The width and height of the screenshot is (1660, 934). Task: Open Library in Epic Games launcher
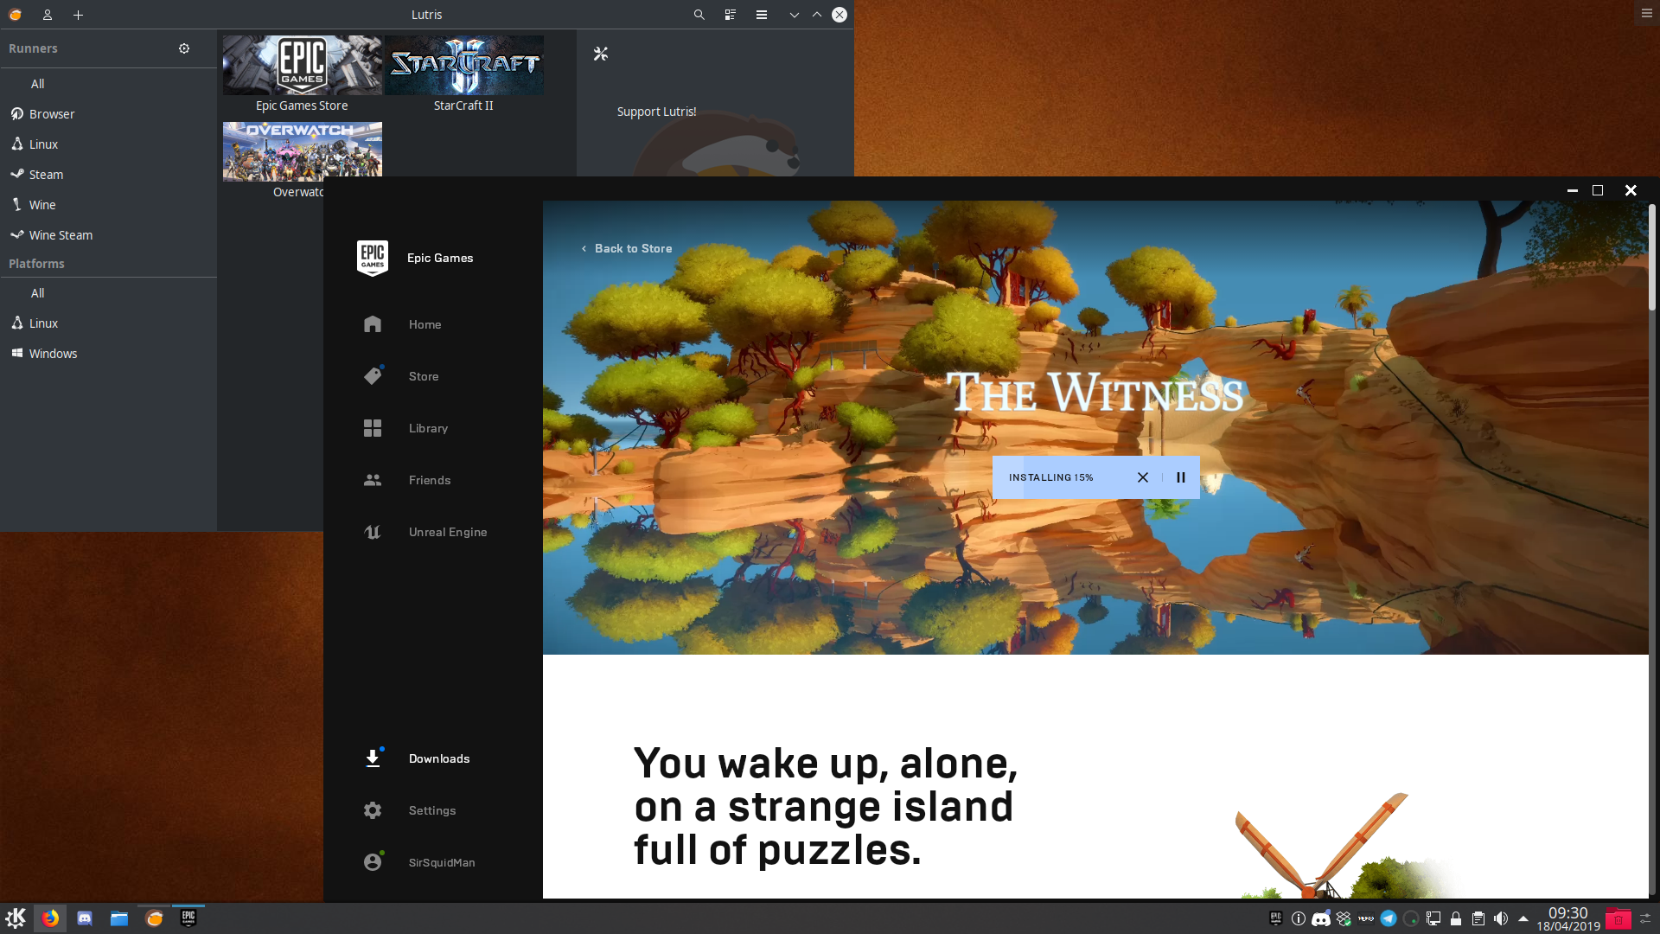pyautogui.click(x=429, y=428)
